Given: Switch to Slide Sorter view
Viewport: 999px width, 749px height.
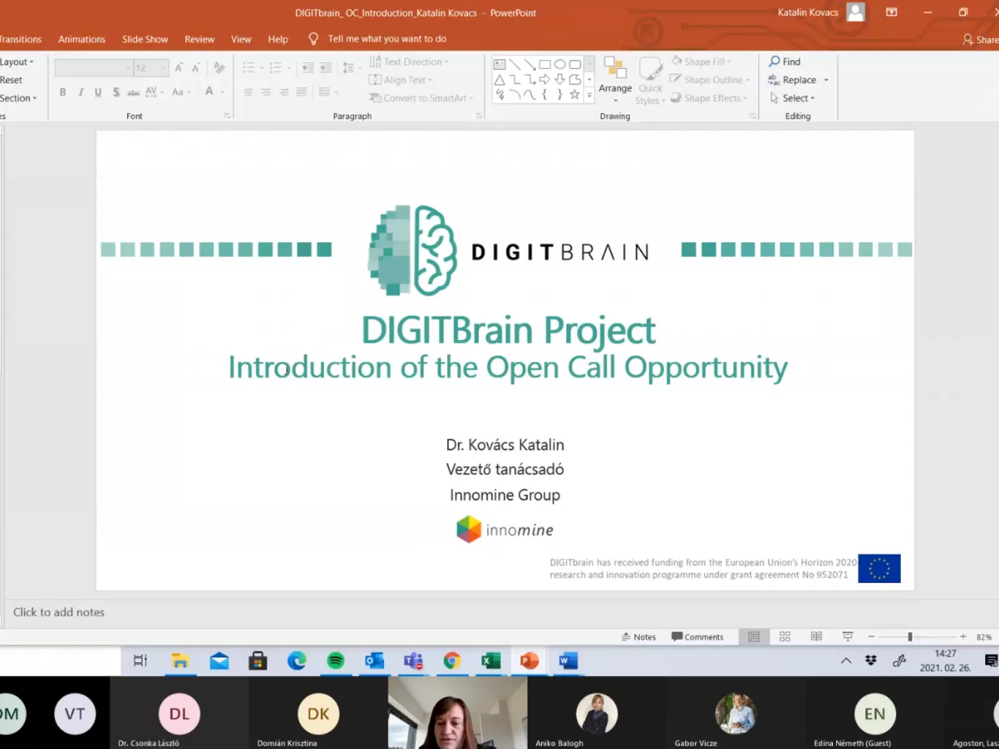Looking at the screenshot, I should (x=785, y=637).
